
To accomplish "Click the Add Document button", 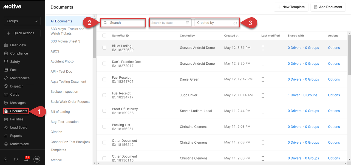I will click(x=328, y=7).
